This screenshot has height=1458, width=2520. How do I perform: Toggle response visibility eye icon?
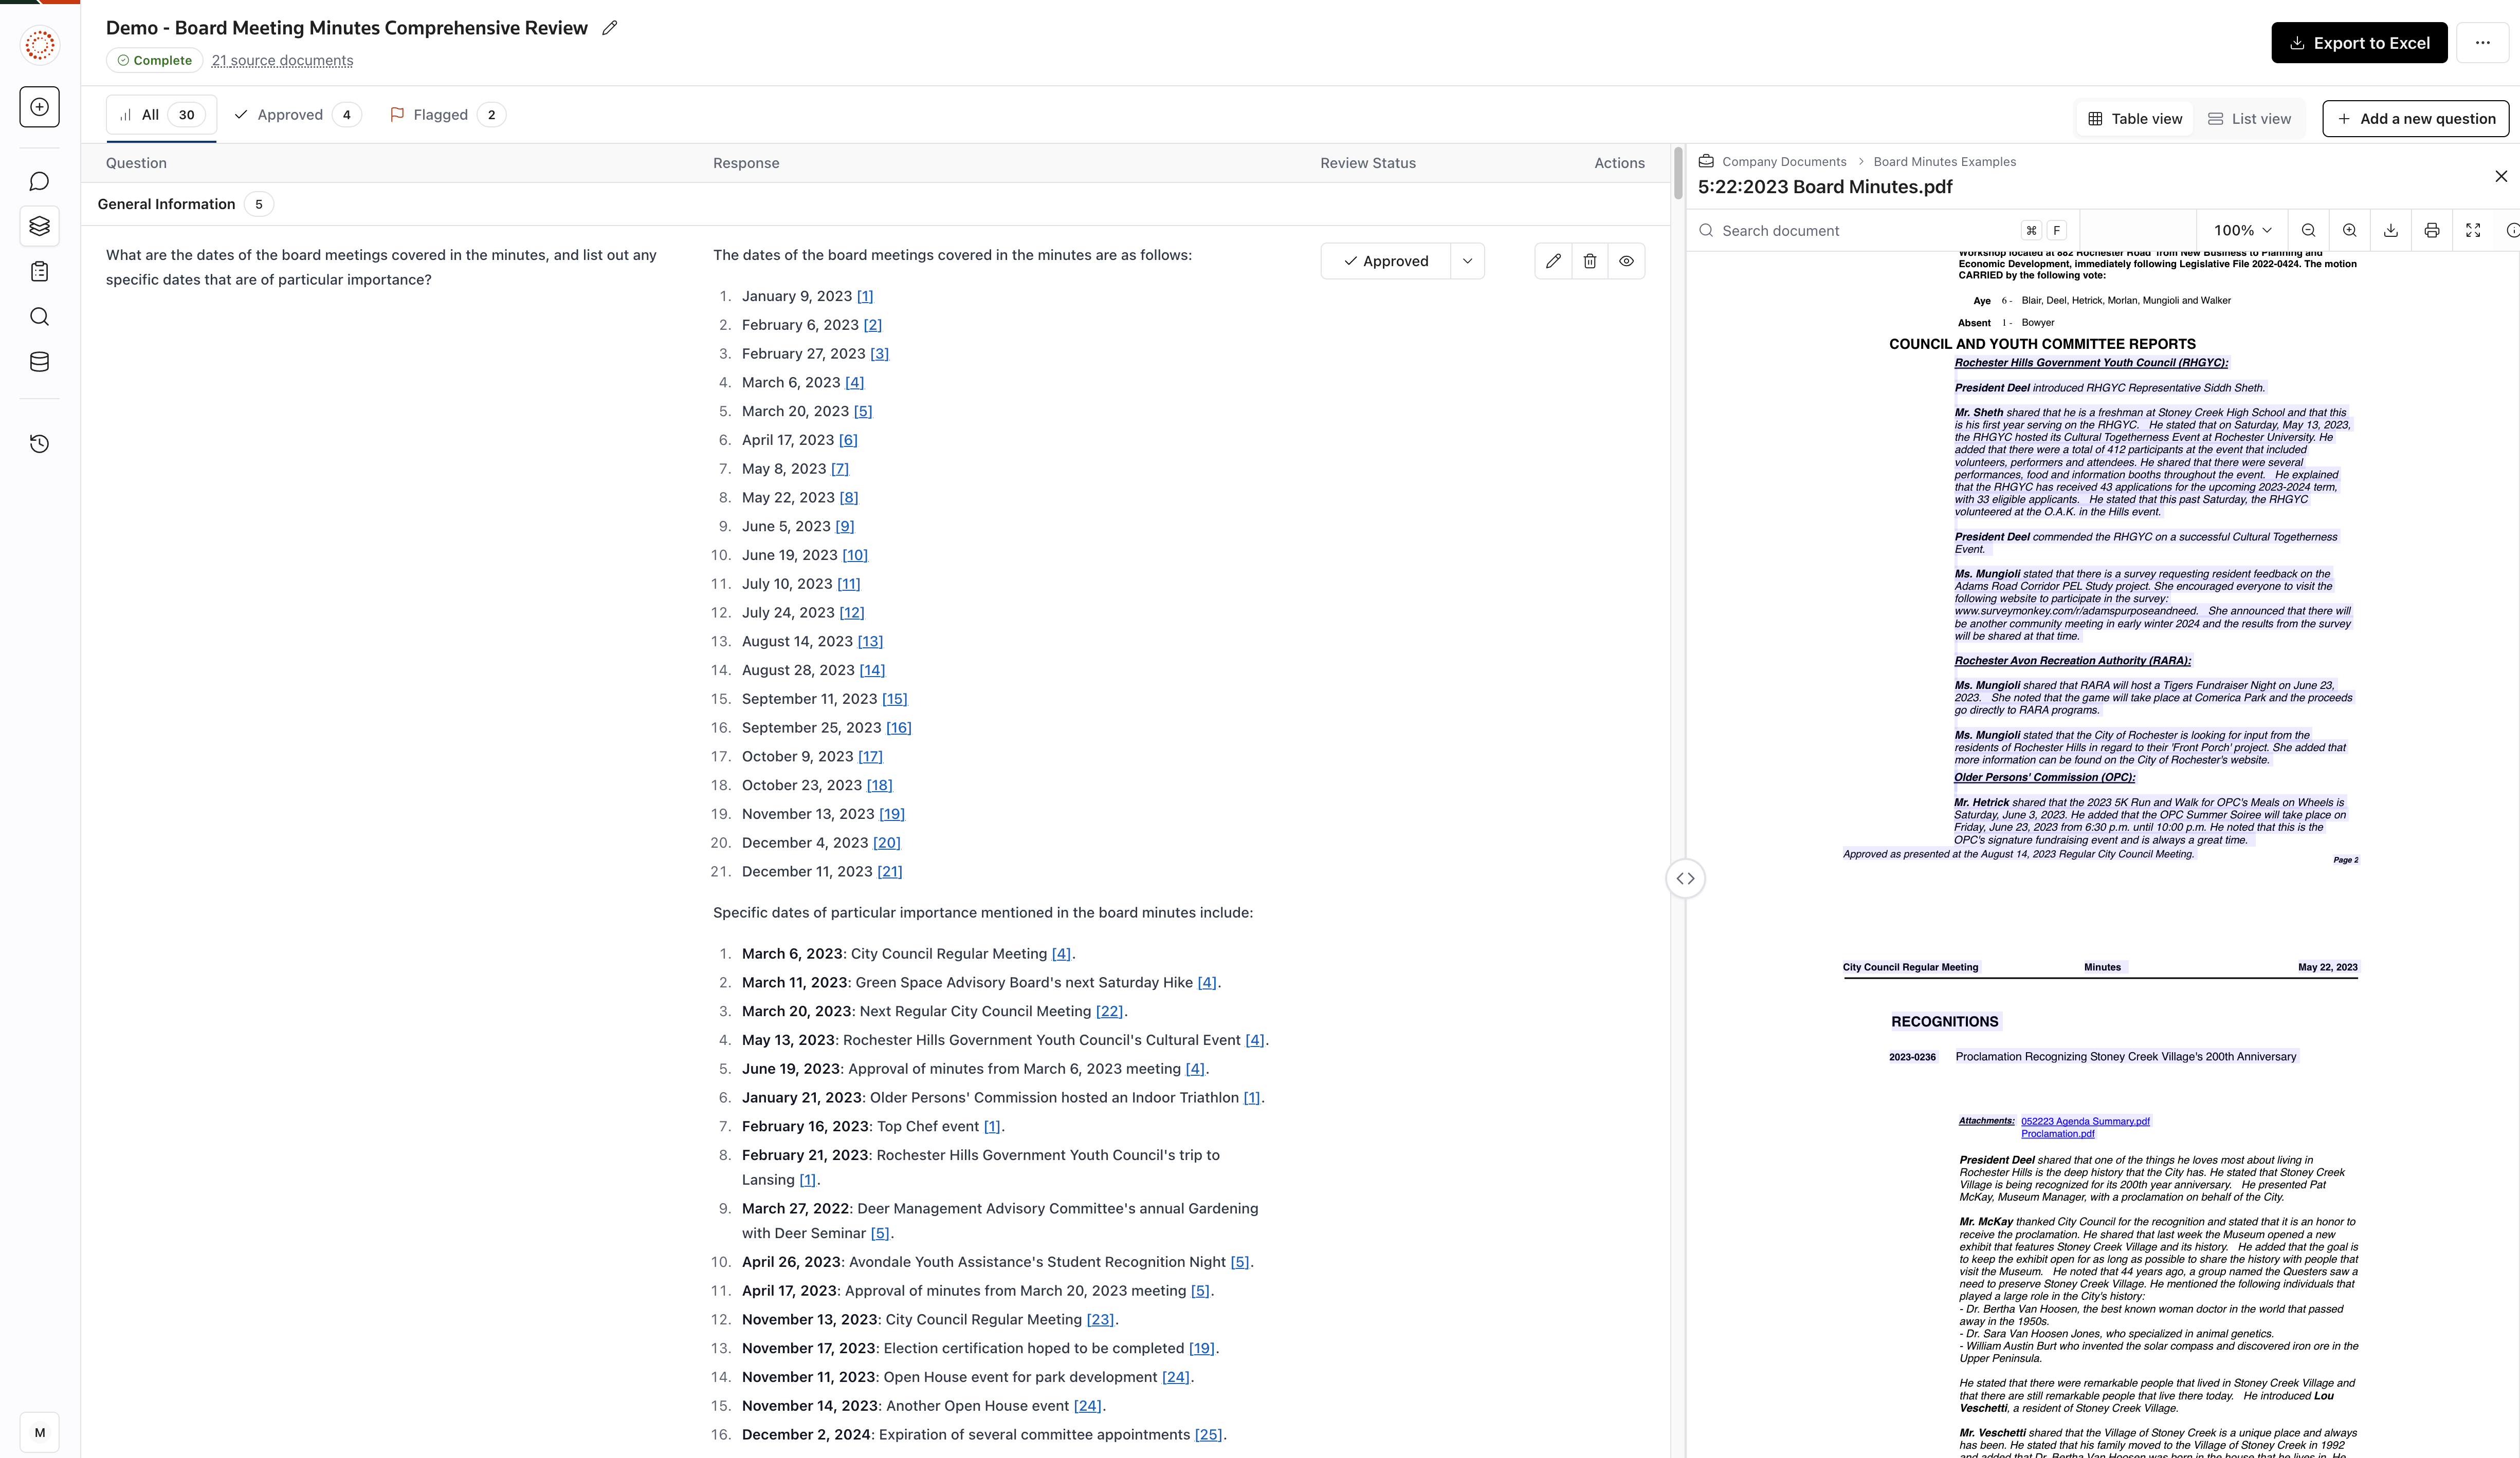click(1626, 261)
